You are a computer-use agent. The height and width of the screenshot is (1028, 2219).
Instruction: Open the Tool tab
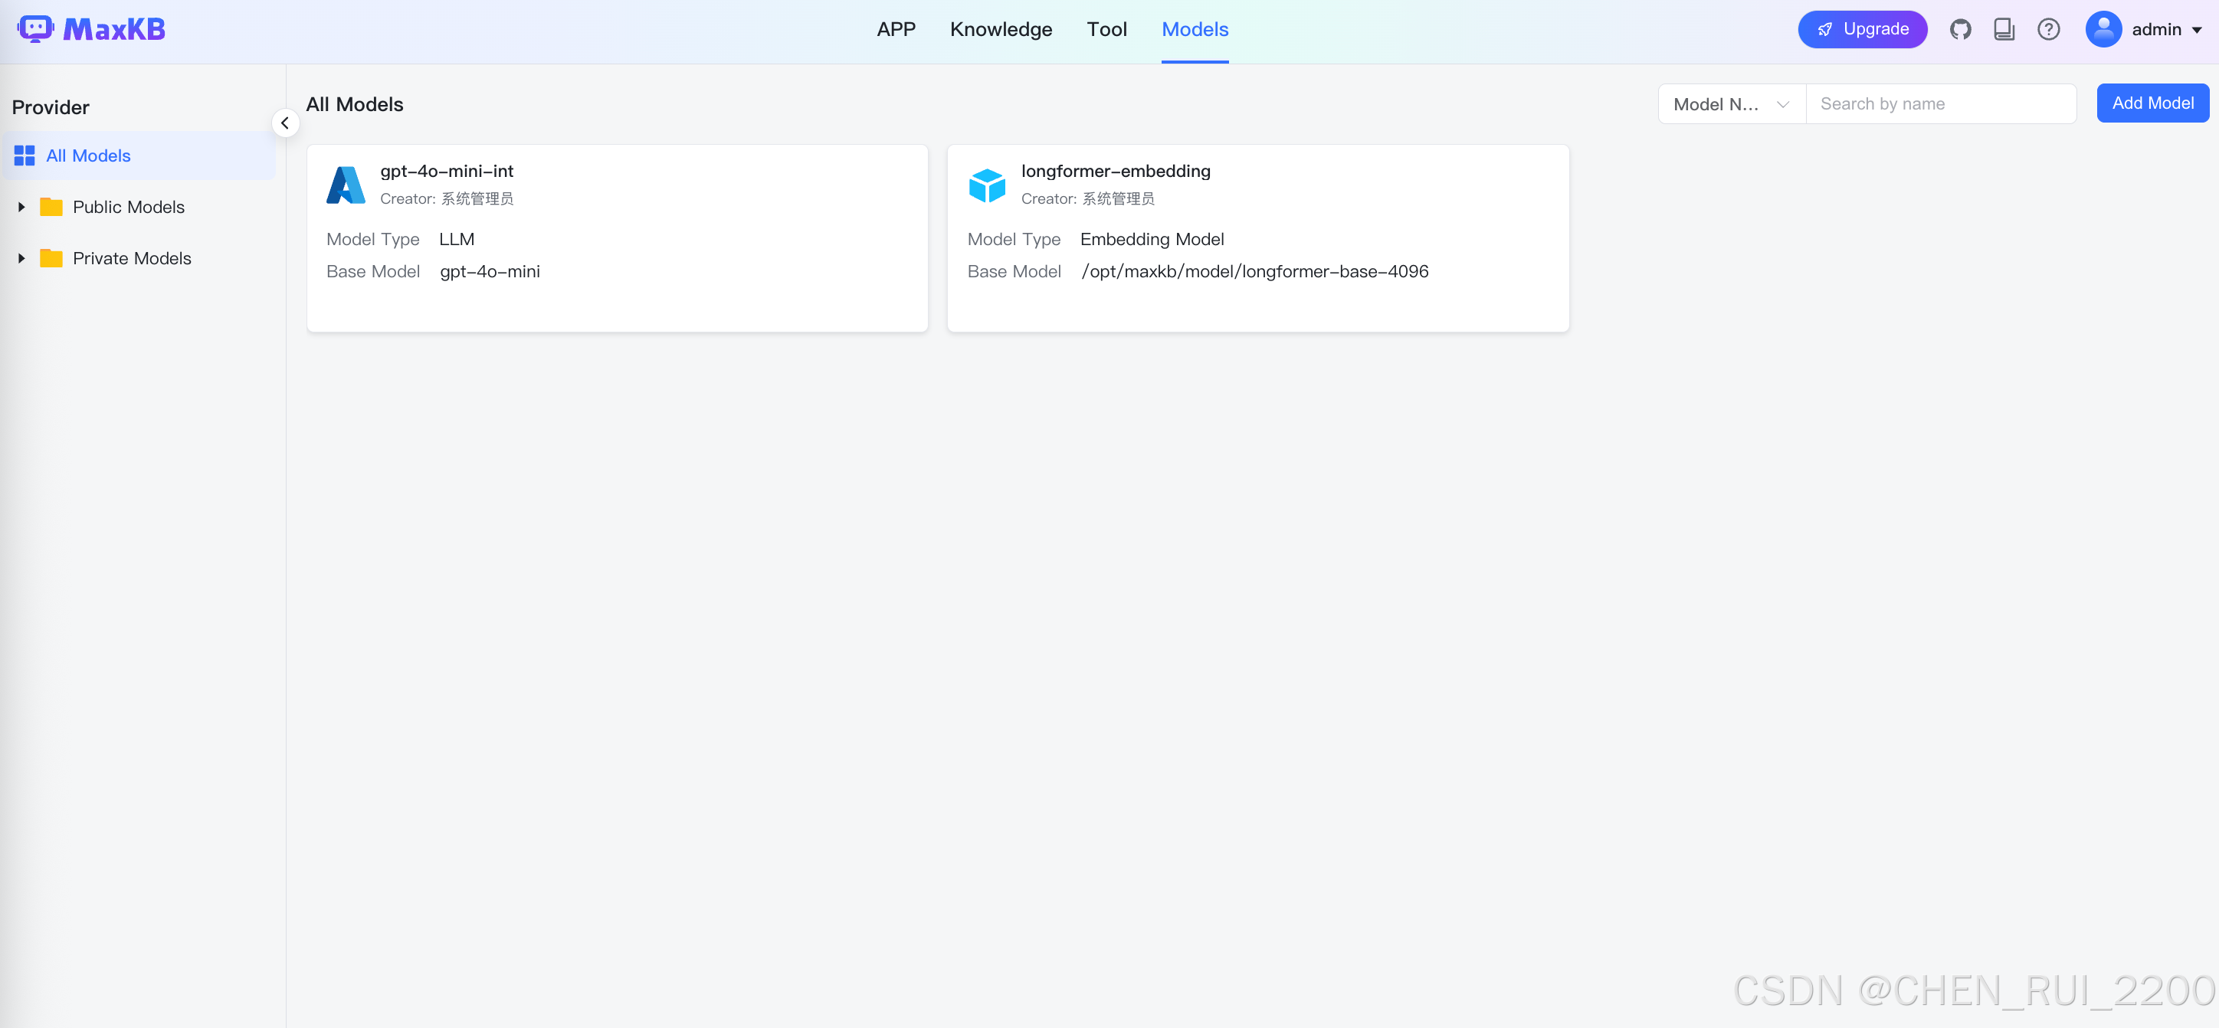tap(1106, 29)
